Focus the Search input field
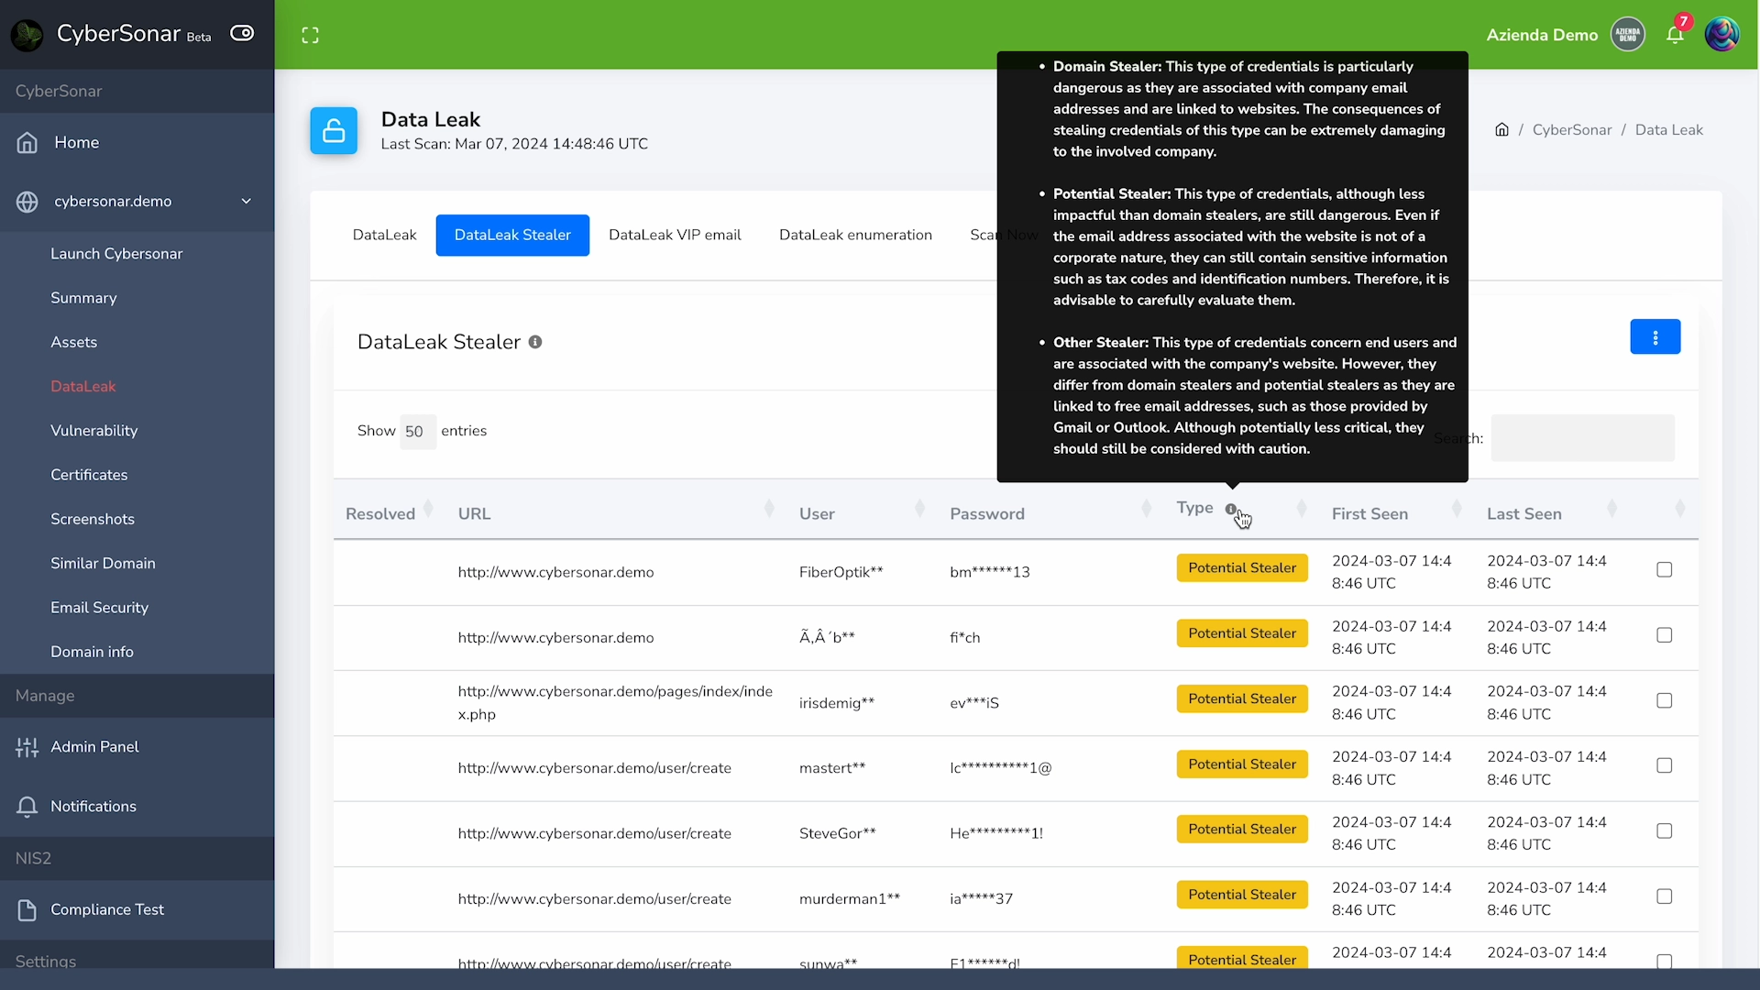Viewport: 1760px width, 990px height. pos(1582,438)
